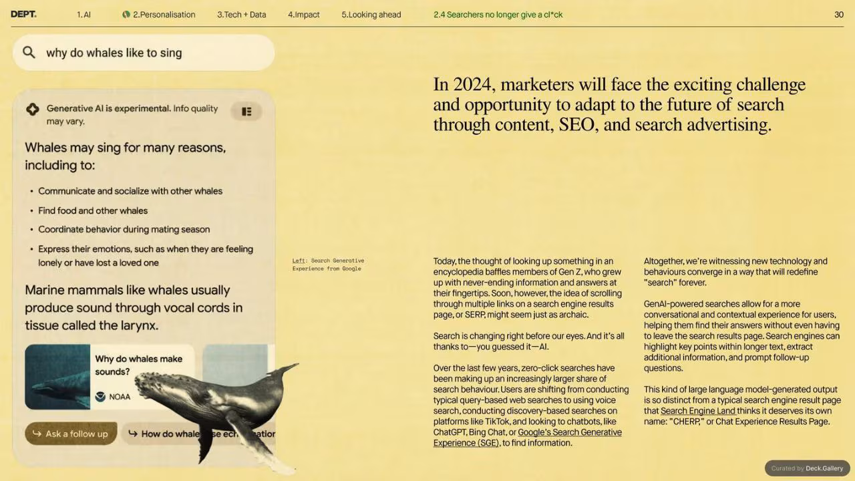The height and width of the screenshot is (481, 855).
Task: Click the Curated by Deck.Gallery badge
Action: (x=807, y=468)
